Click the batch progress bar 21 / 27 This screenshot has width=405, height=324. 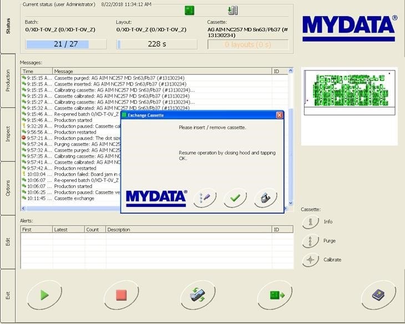coord(66,44)
